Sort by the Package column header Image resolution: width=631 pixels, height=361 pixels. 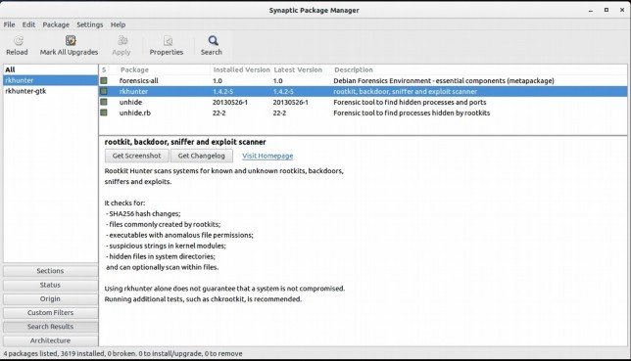(134, 69)
